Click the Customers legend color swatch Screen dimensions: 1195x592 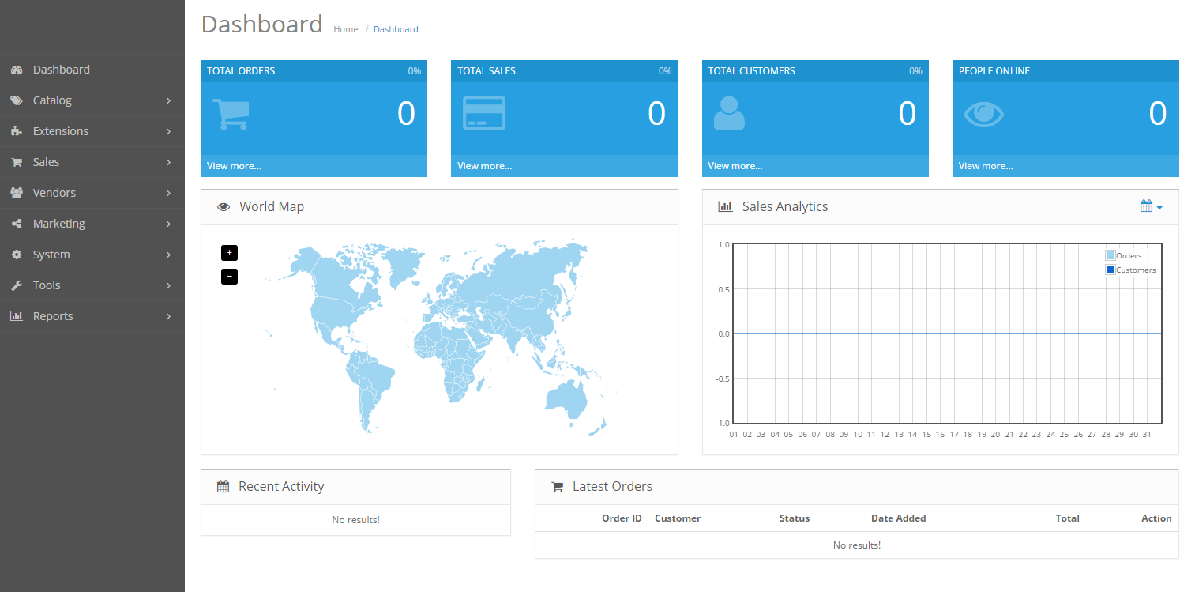[x=1110, y=270]
